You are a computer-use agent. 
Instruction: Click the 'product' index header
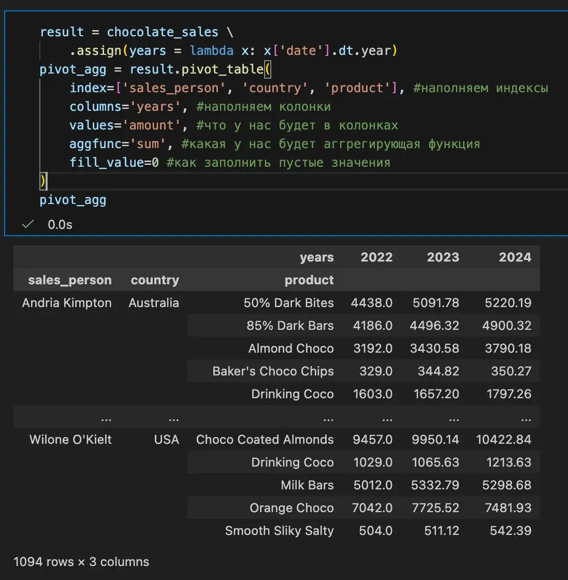(x=309, y=280)
